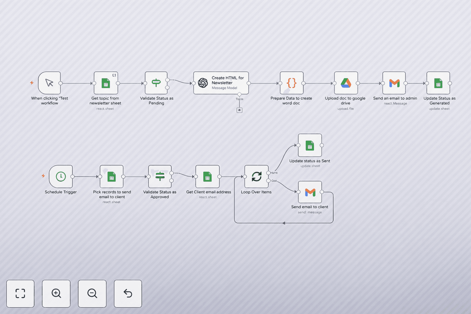
Task: Open the Send email to client Gmail node
Action: tap(309, 192)
